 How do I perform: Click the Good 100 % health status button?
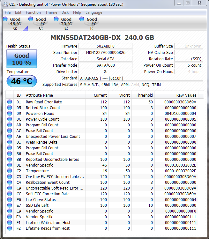(22, 59)
